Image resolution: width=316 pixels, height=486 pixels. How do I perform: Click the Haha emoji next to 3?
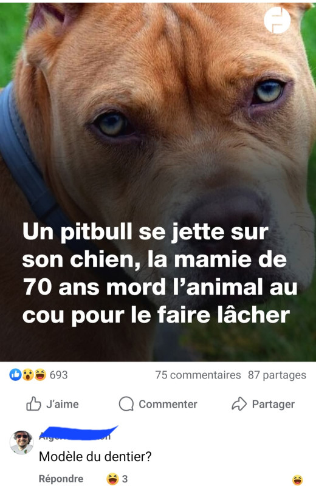[x=112, y=479]
